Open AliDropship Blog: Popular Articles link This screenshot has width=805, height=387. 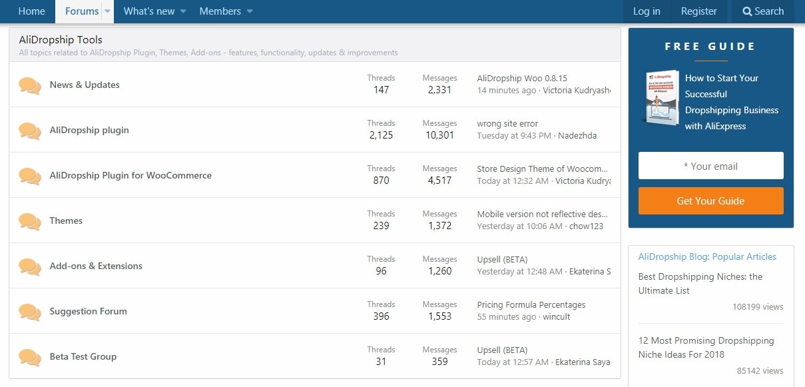(707, 257)
